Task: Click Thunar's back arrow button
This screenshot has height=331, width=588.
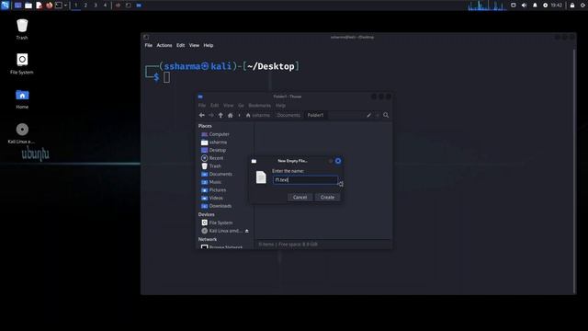Action: pos(202,115)
